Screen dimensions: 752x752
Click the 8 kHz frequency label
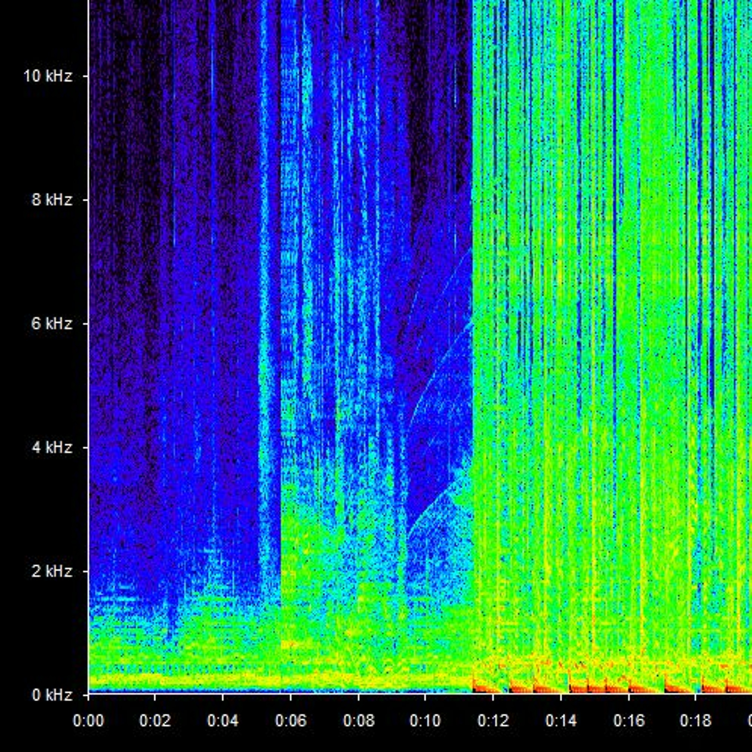[52, 200]
